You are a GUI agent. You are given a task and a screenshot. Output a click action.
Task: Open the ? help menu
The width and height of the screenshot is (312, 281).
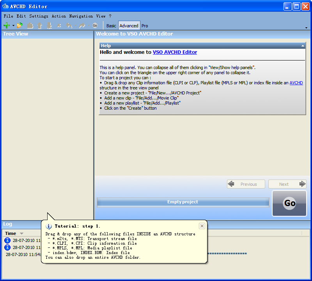coord(110,16)
